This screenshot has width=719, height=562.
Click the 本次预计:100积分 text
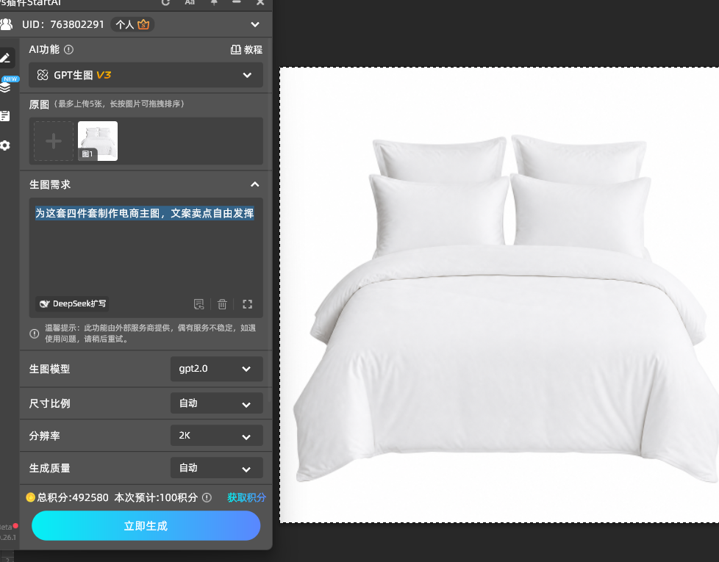(x=156, y=497)
